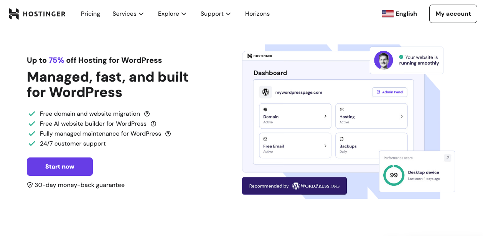
Task: Click the WordPress logo beside mywordpresspage.com
Action: pyautogui.click(x=265, y=92)
